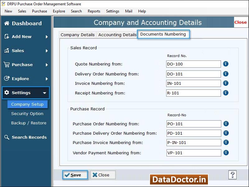The image size is (249, 187).
Task: Open the Reports menu
Action: pyautogui.click(x=94, y=11)
